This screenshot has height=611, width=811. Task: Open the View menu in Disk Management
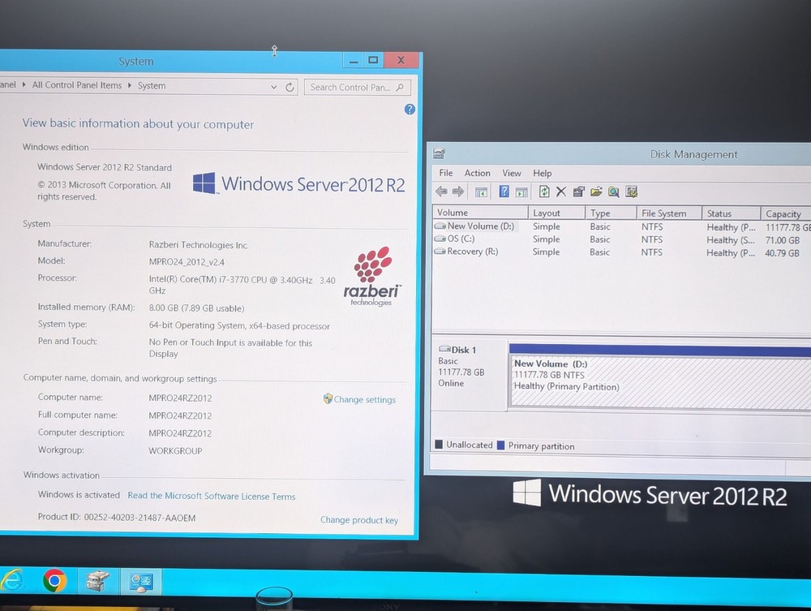coord(512,173)
